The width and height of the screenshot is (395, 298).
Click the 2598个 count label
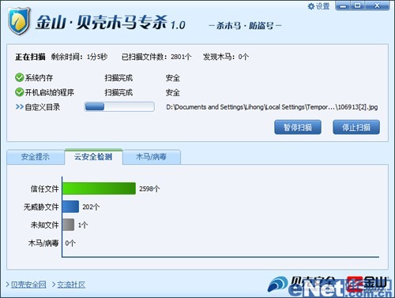[149, 188]
